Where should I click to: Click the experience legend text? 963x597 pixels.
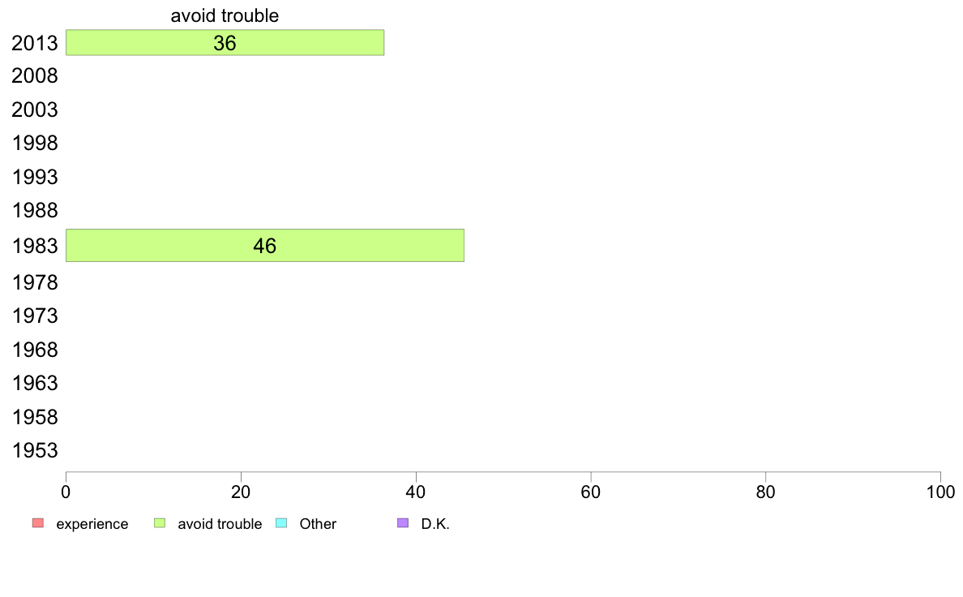[x=92, y=524]
